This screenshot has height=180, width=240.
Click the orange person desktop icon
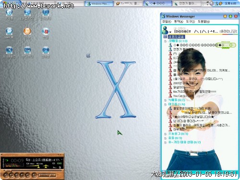(27, 31)
